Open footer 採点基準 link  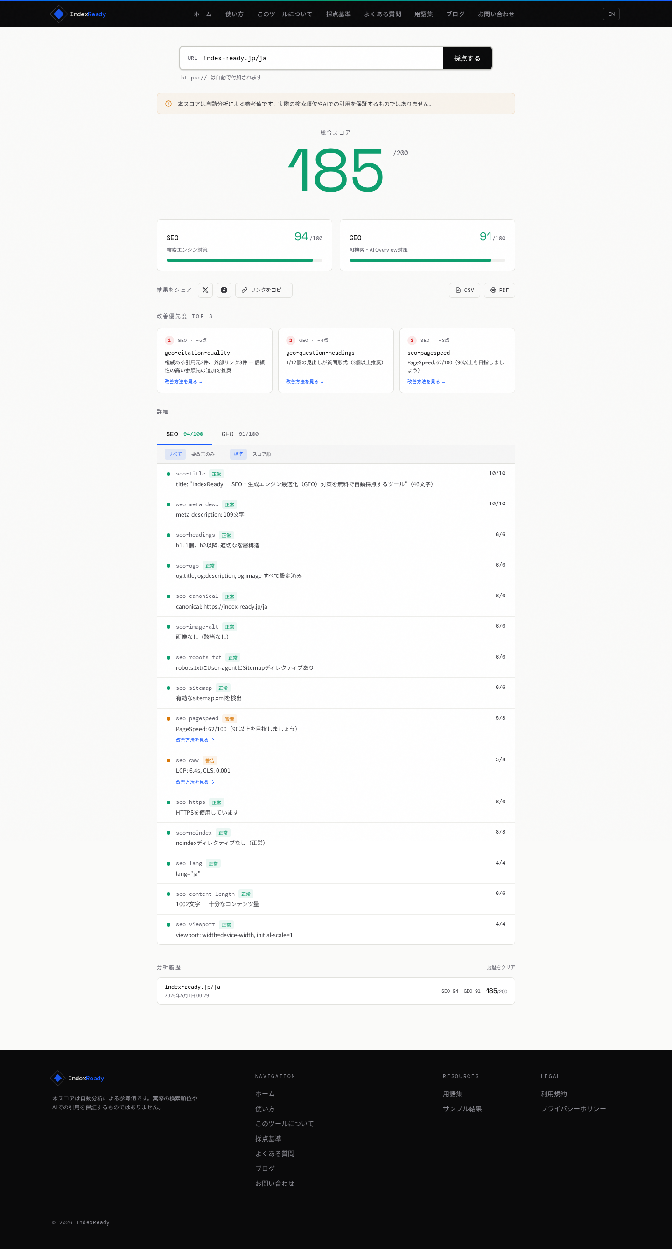[268, 1139]
